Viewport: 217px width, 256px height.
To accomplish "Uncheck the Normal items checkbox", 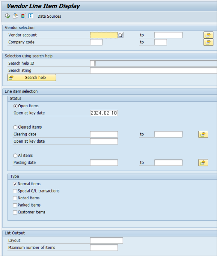I will 15,184.
